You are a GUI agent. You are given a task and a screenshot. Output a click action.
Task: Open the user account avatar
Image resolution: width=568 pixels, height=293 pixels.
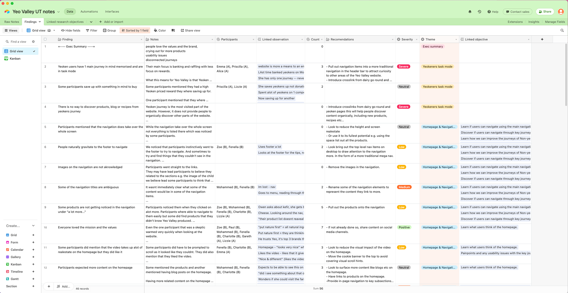[561, 12]
